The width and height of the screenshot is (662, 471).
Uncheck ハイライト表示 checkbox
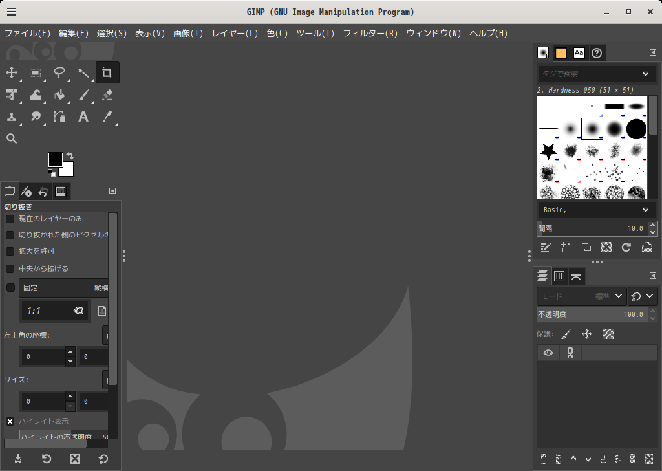coord(10,421)
